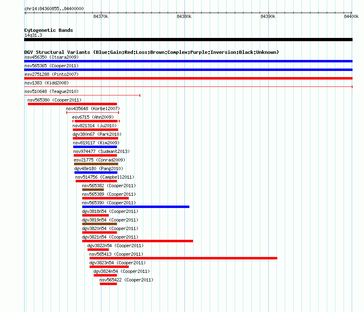Select the blue bar of dgv48e180
The width and height of the screenshot is (364, 312).
[96, 173]
